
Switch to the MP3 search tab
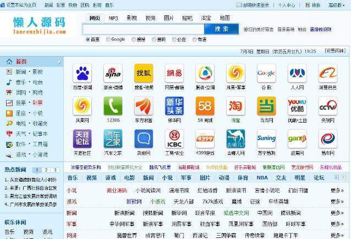pyautogui.click(x=113, y=18)
